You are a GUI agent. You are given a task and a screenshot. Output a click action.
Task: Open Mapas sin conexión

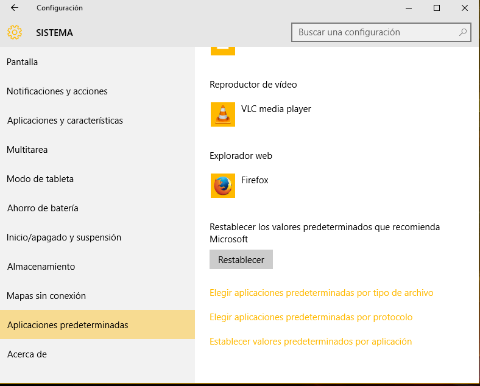pos(97,296)
